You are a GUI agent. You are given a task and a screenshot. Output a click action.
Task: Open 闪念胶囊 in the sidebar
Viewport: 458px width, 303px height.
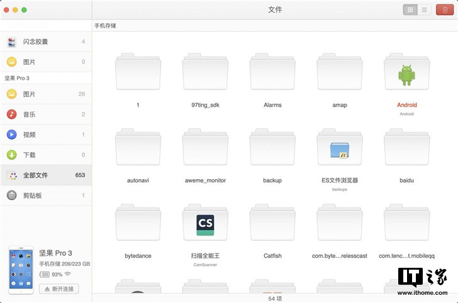coord(46,41)
